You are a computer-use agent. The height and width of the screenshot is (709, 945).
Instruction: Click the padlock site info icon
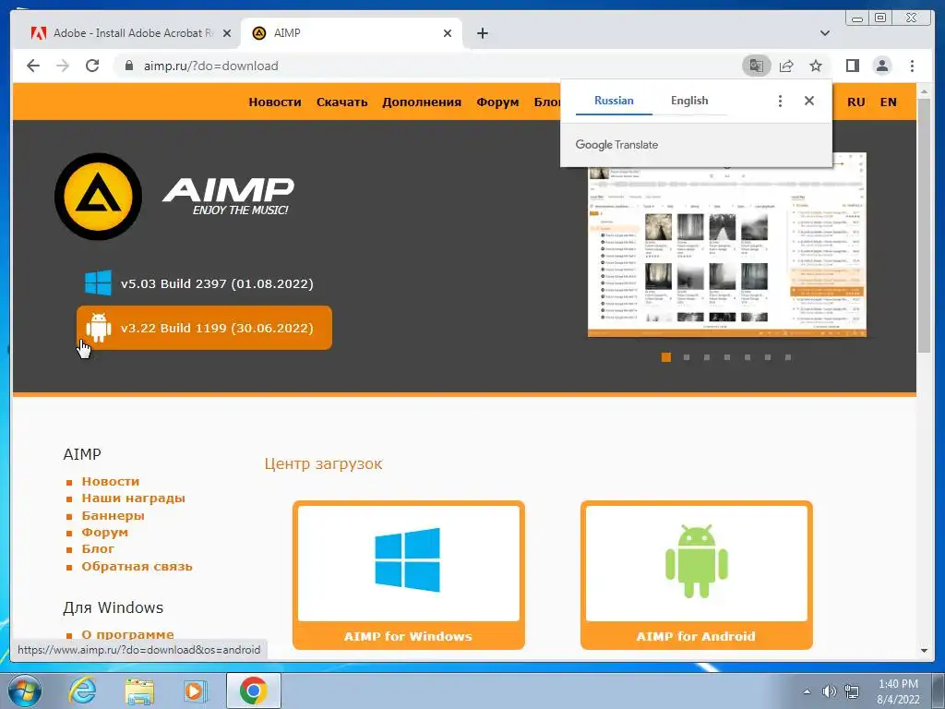(x=129, y=66)
